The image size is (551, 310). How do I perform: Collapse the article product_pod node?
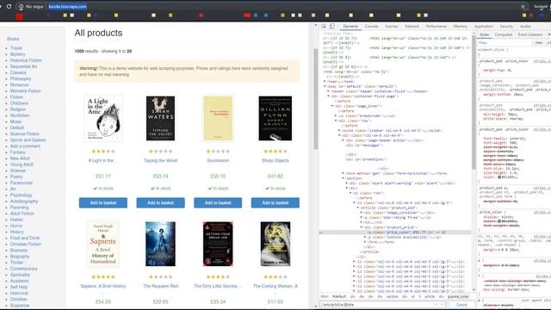pos(358,208)
